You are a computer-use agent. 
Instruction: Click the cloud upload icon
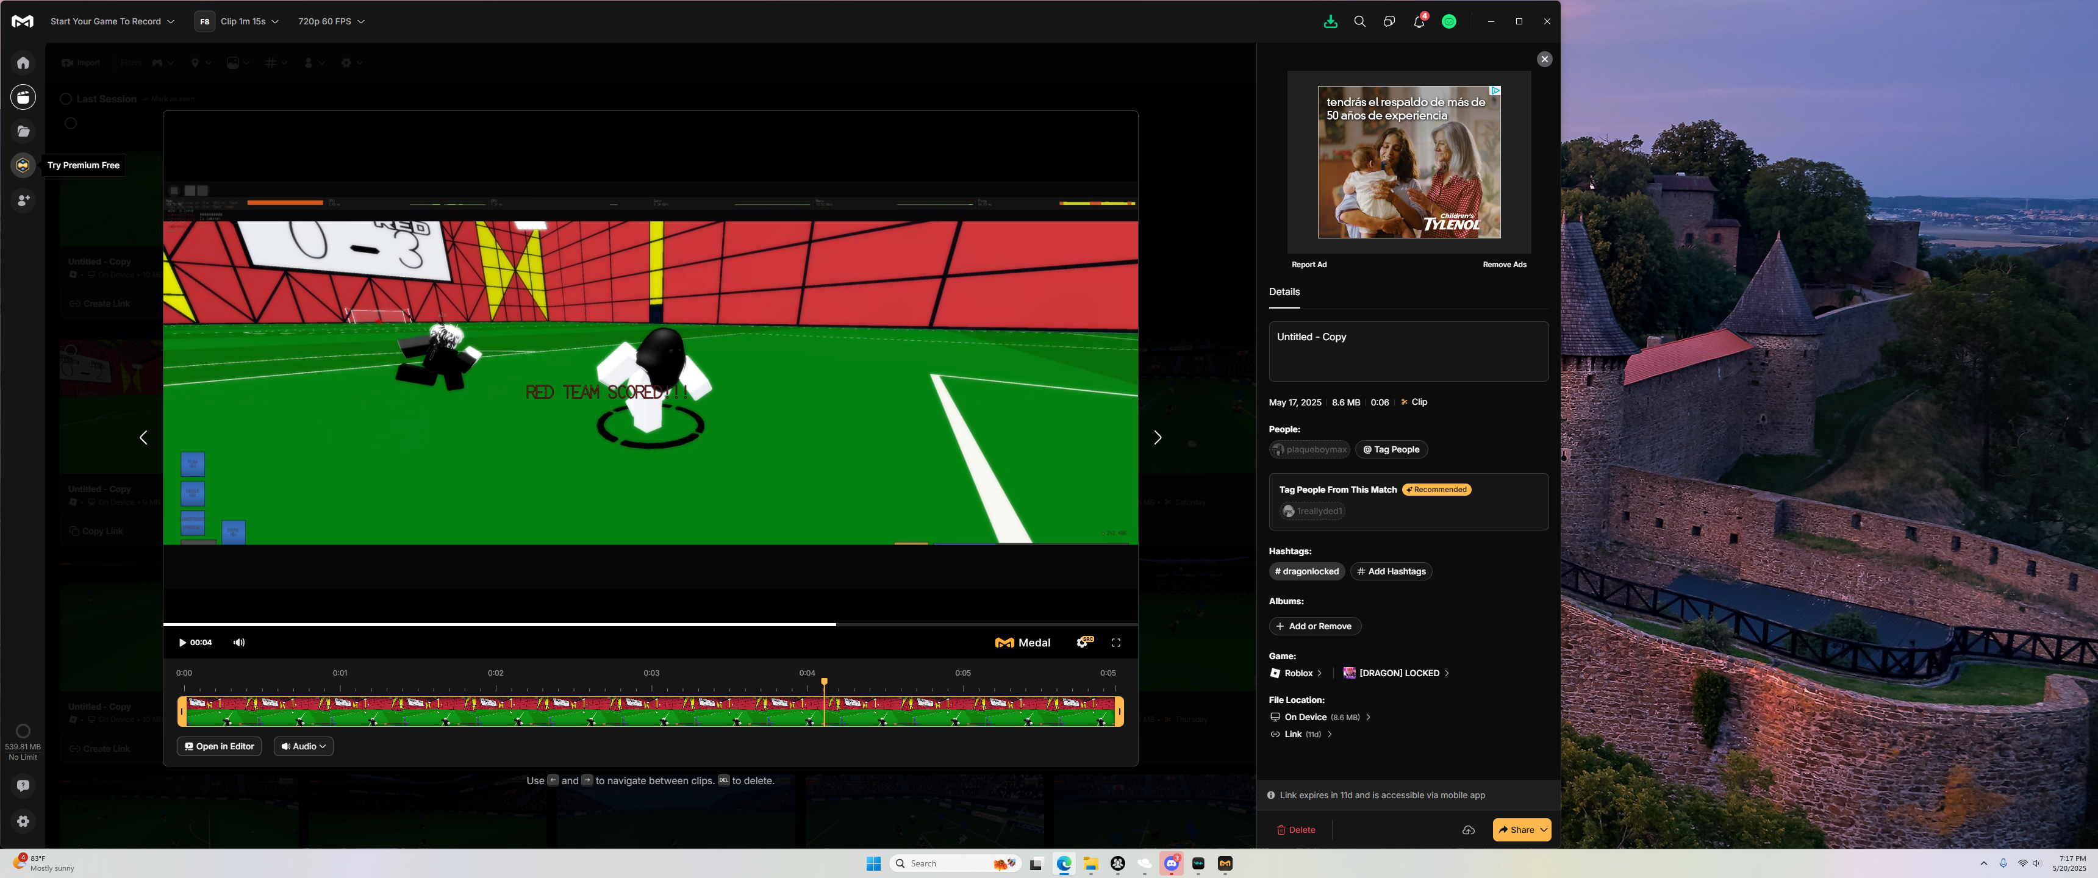[1469, 830]
